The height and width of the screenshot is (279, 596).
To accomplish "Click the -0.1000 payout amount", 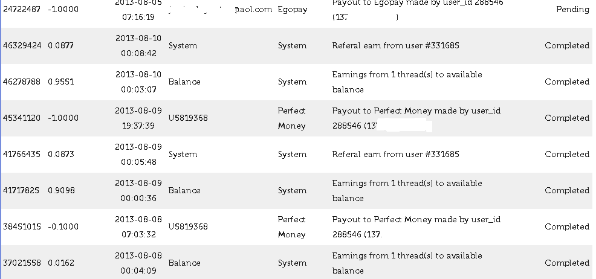I will point(60,227).
